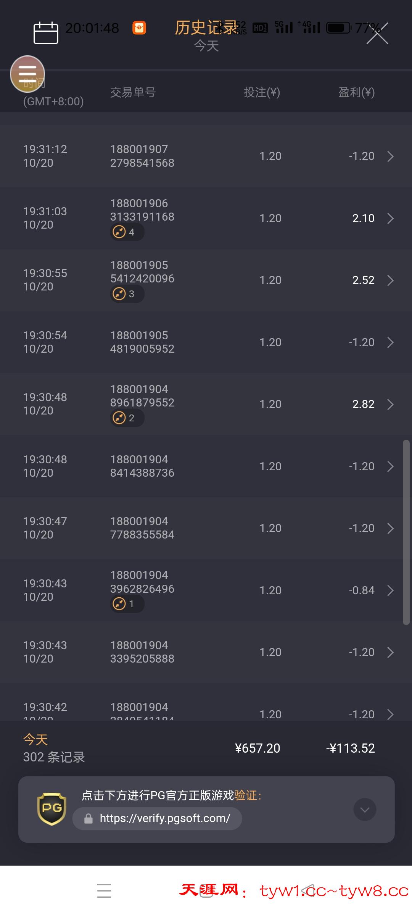This screenshot has width=412, height=916.
Task: Tap the 投注(¥) column header
Action: point(262,92)
